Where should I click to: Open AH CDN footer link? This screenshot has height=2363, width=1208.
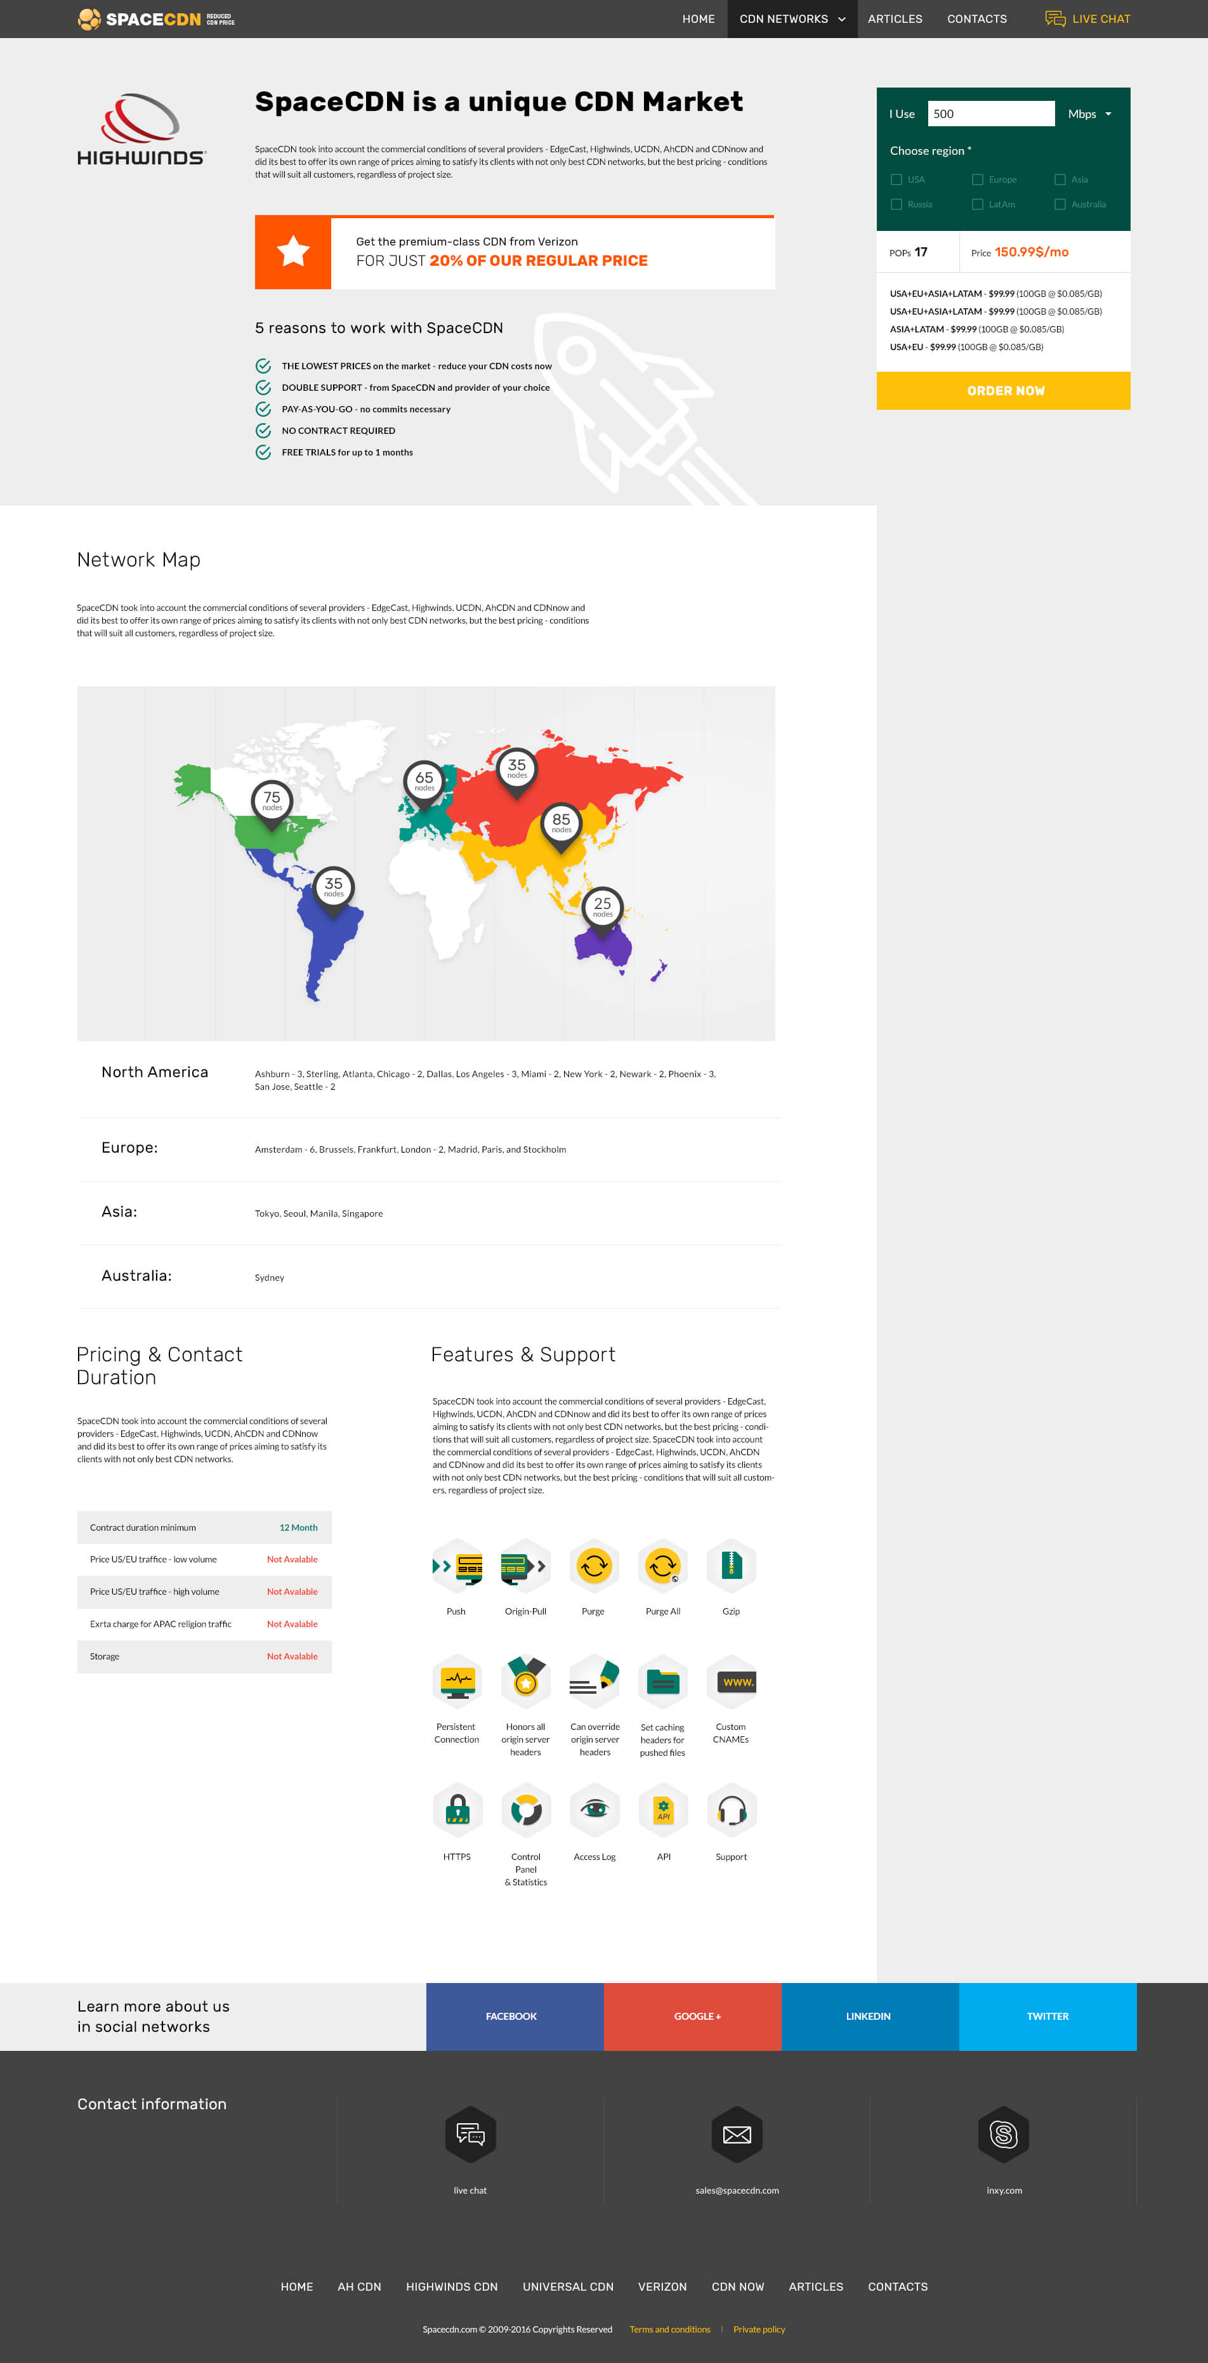click(x=358, y=2286)
